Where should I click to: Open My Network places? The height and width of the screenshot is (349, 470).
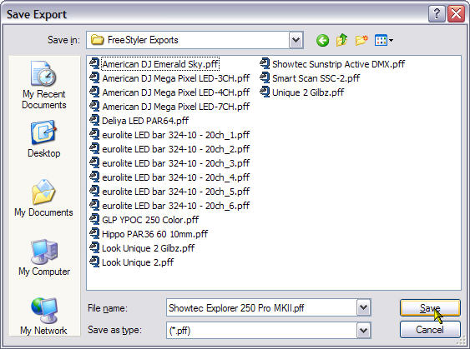click(x=43, y=317)
